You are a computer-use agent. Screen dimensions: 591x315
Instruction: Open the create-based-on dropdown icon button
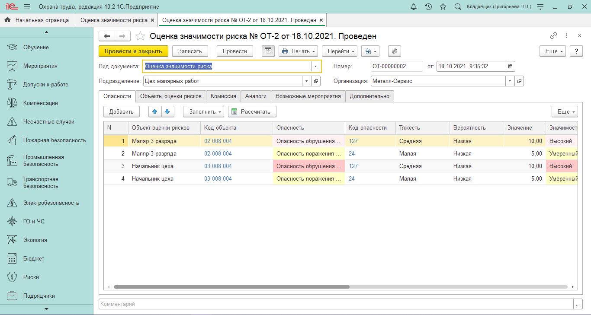370,51
